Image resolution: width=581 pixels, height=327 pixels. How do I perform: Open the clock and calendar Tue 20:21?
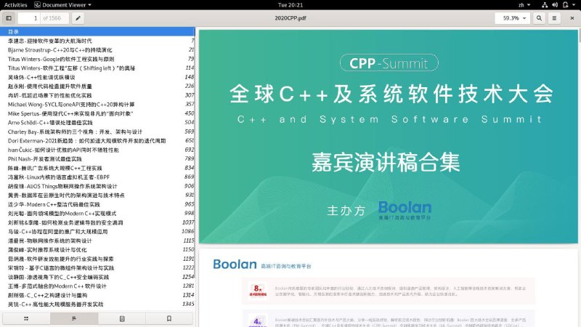(x=290, y=5)
